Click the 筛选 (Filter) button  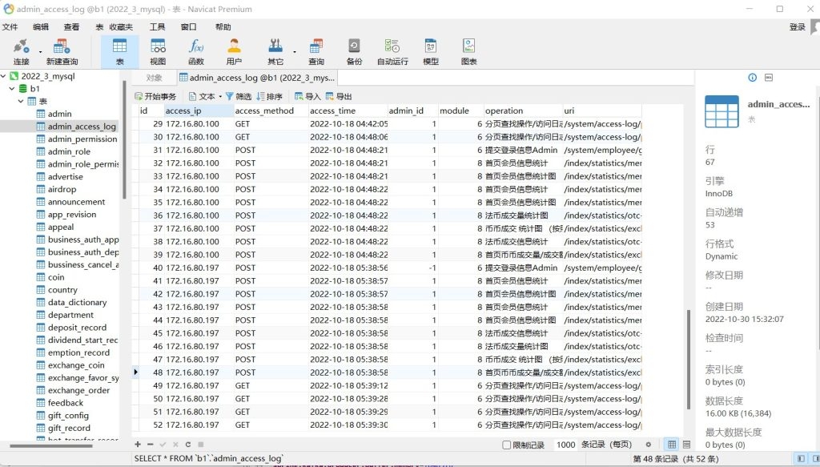pyautogui.click(x=238, y=96)
